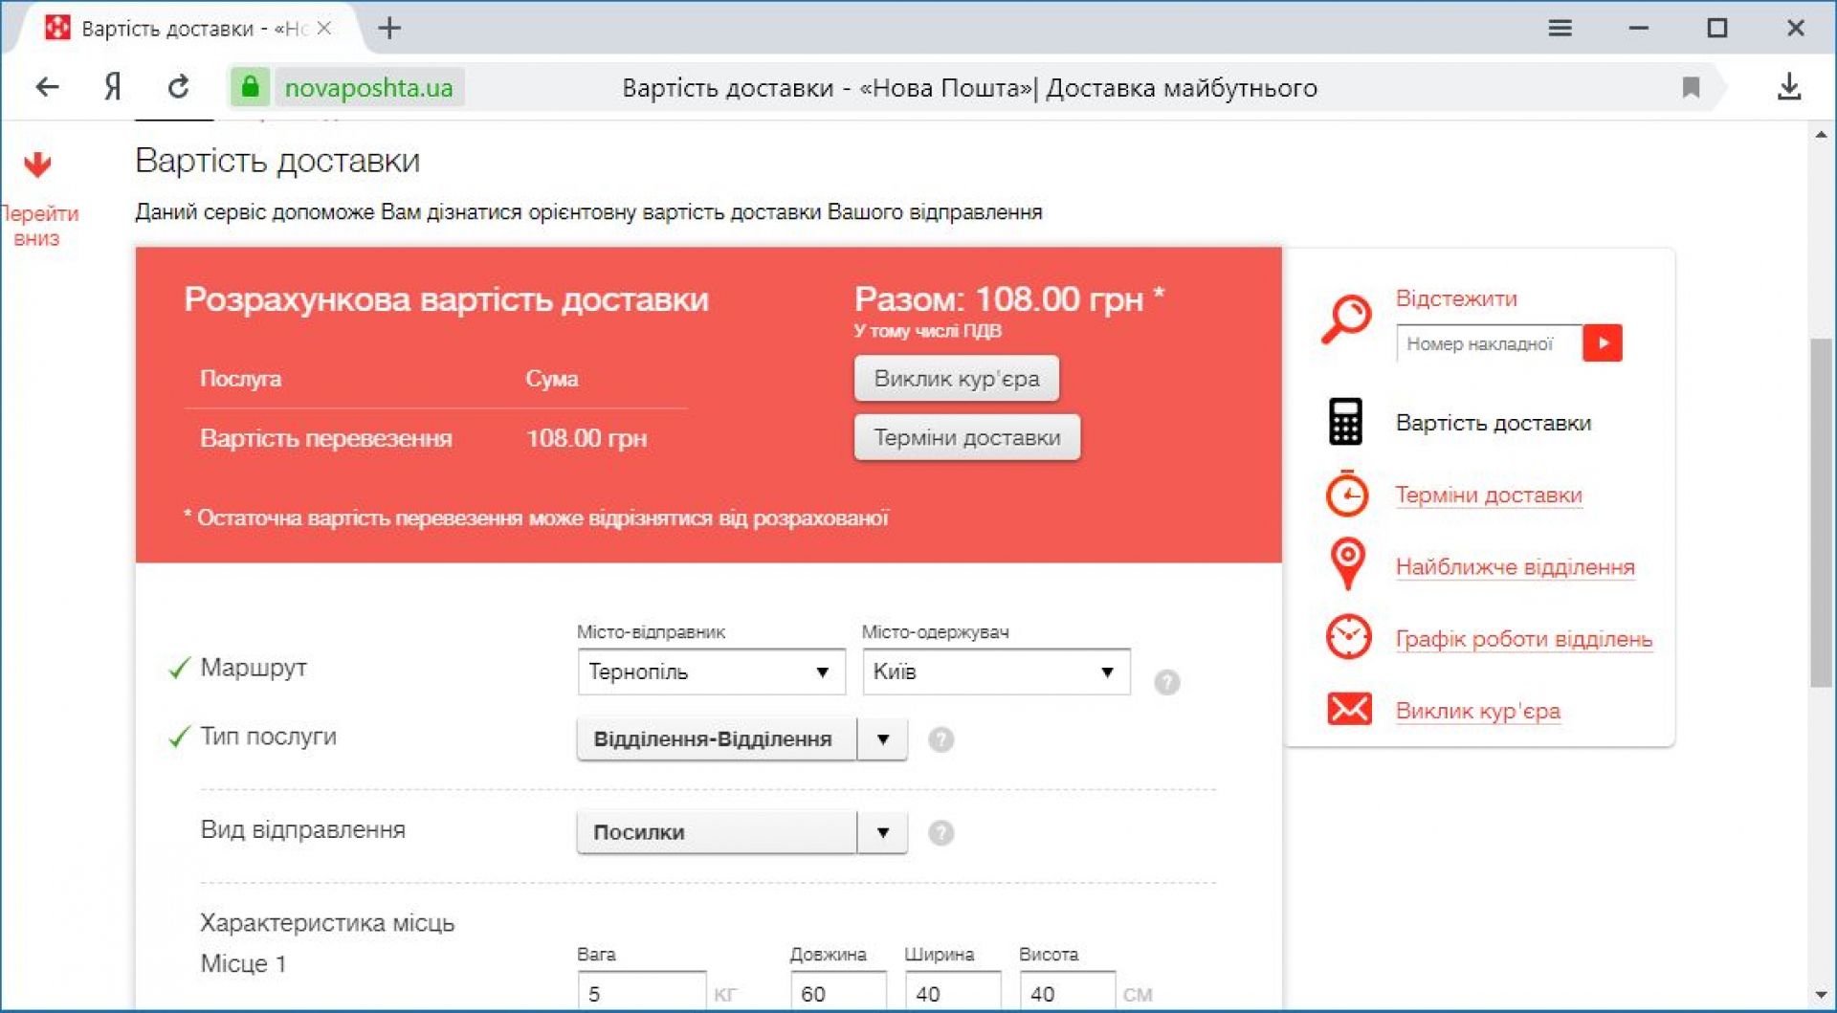The width and height of the screenshot is (1837, 1013).
Task: Open the Тернопіль sender city dropdown
Action: click(711, 672)
